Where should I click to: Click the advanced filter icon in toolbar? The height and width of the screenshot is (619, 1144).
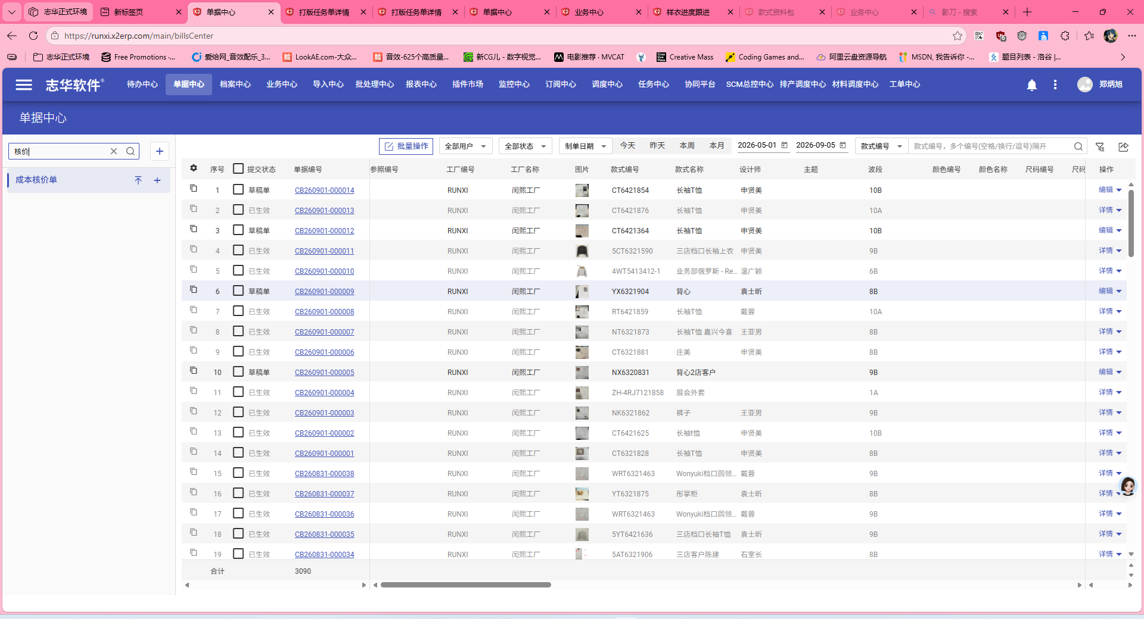click(1101, 146)
